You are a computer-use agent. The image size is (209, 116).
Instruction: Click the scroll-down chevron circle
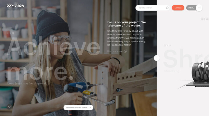coord(9,107)
